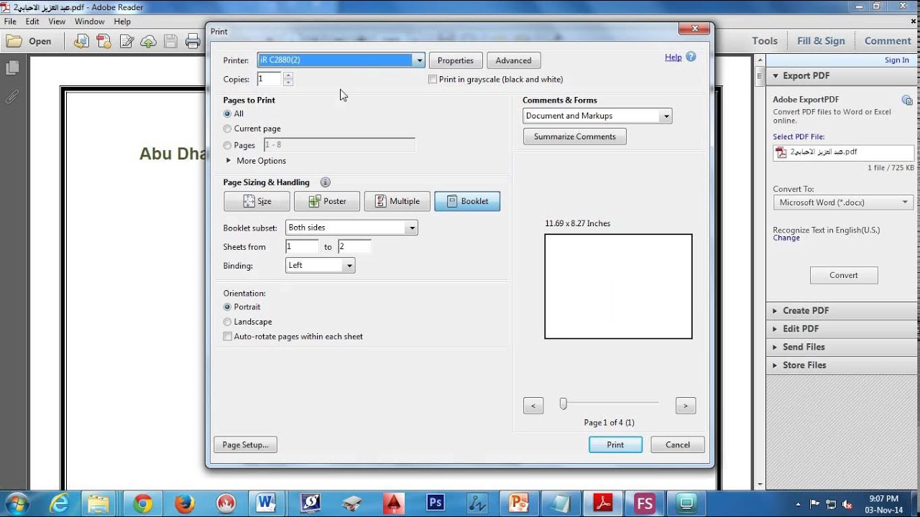Select Portrait orientation
920x517 pixels.
(x=227, y=307)
